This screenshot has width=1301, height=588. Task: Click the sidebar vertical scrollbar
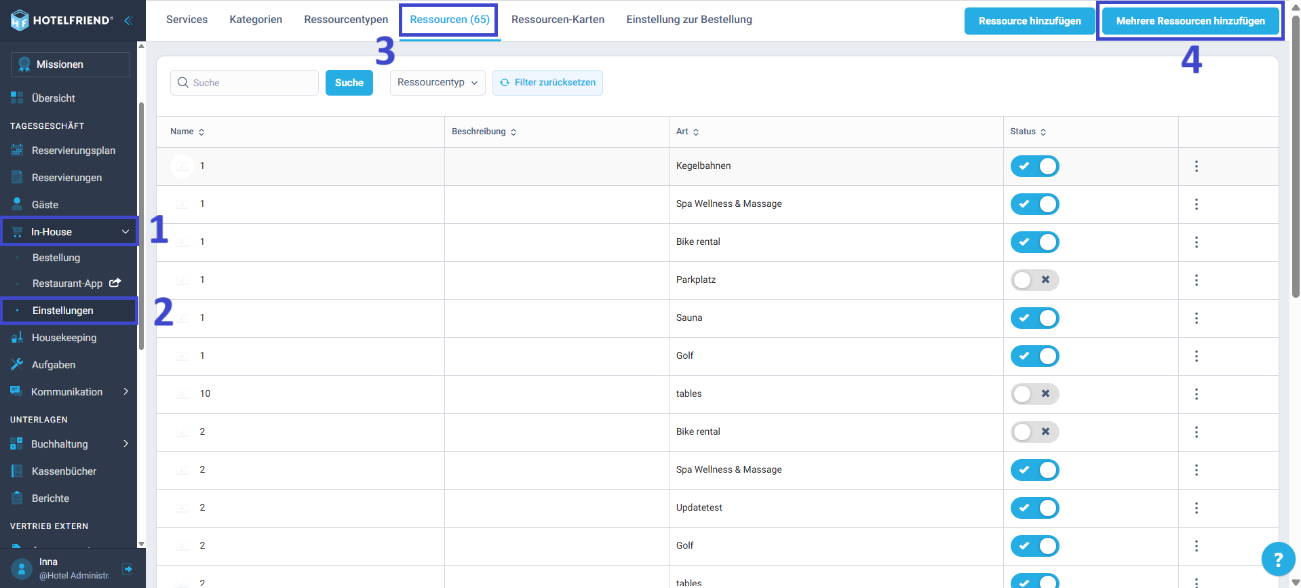(141, 226)
